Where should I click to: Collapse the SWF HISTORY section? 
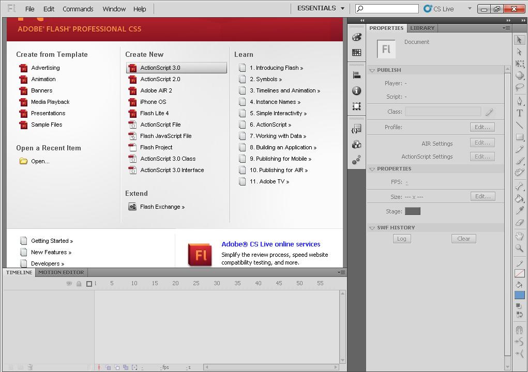pos(372,228)
